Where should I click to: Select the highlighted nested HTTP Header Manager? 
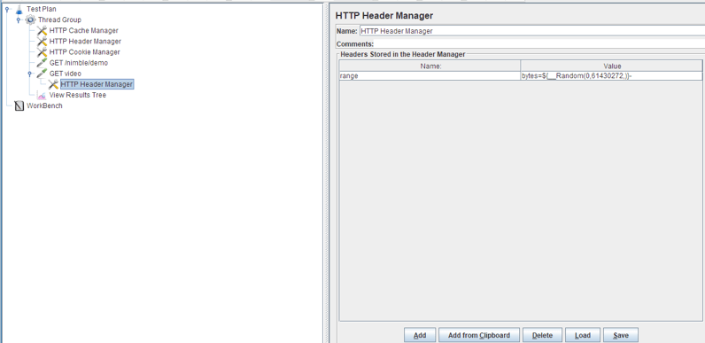[x=97, y=84]
